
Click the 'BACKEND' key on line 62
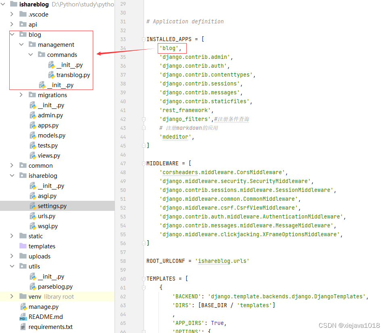(x=187, y=296)
